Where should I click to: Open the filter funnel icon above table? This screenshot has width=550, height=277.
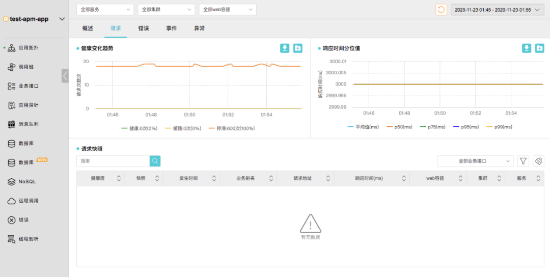click(x=523, y=161)
